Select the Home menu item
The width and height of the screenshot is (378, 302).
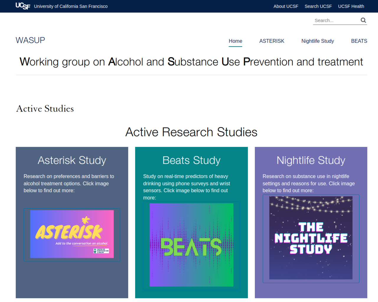point(235,41)
